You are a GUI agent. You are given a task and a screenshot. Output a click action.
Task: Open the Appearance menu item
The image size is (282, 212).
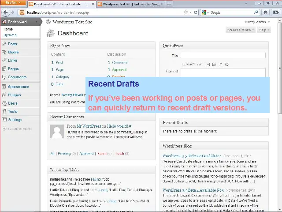coord(19,87)
